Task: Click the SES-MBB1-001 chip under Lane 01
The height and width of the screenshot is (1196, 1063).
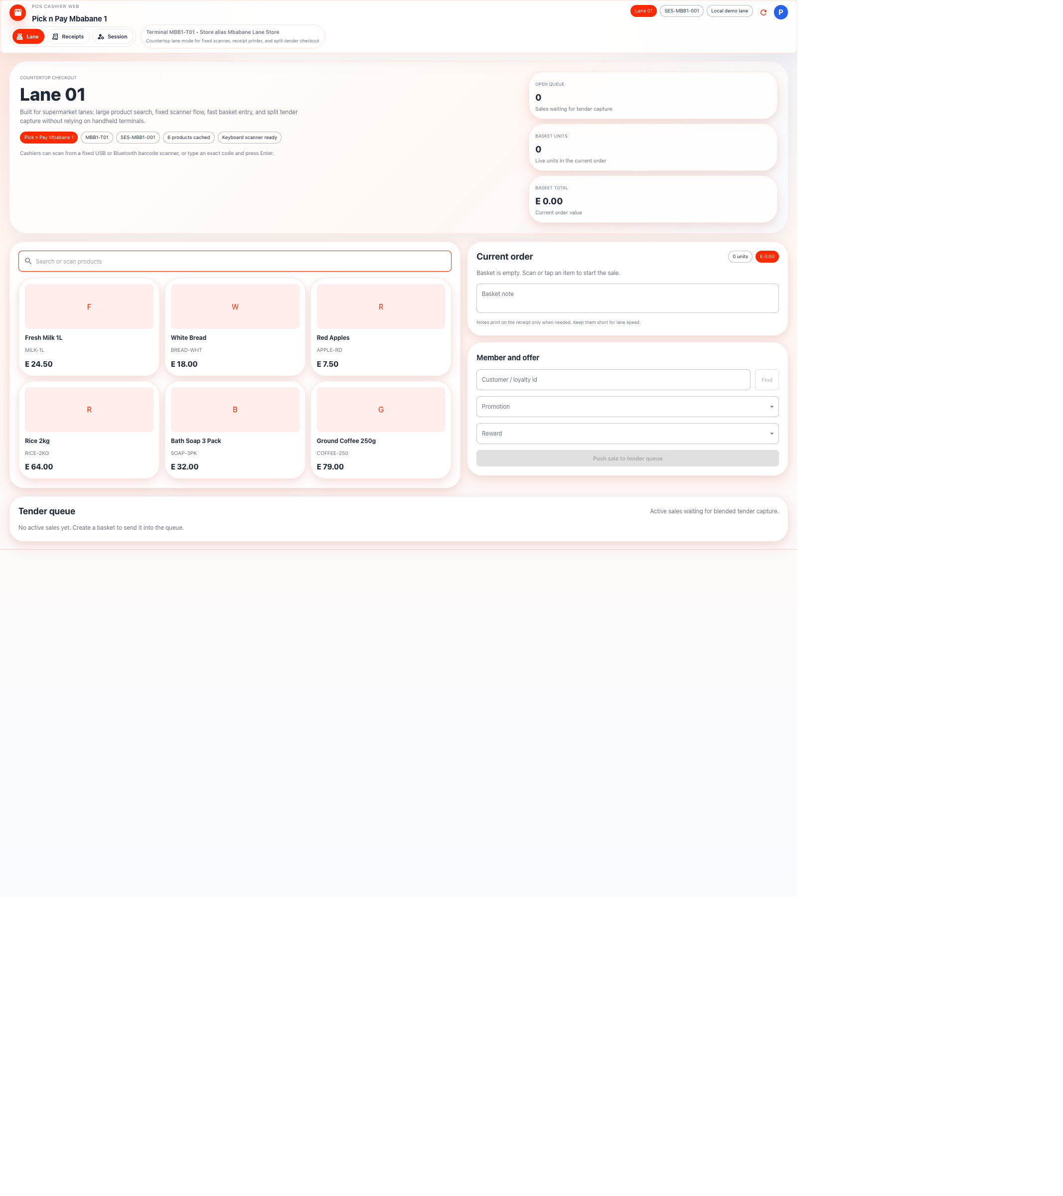Action: pyautogui.click(x=138, y=138)
